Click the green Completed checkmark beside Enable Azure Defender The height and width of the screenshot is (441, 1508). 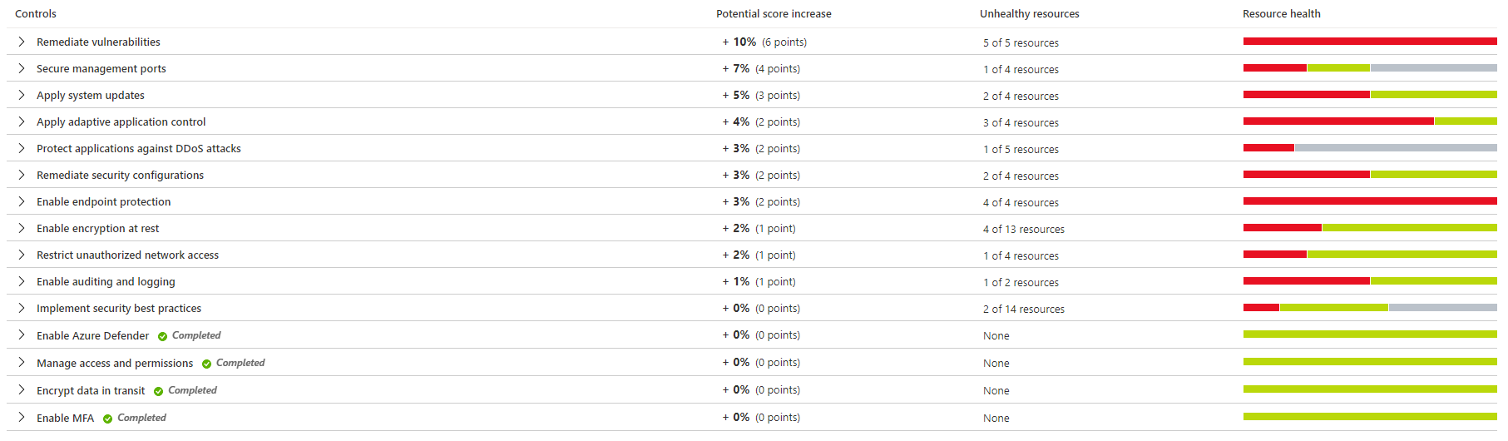tap(163, 336)
